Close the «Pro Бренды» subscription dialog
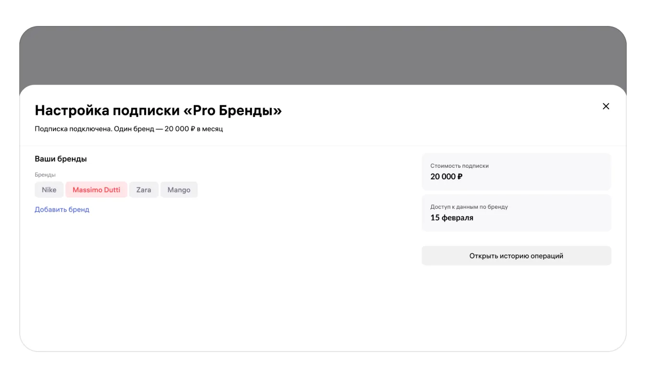This screenshot has height=378, width=646. point(606,106)
